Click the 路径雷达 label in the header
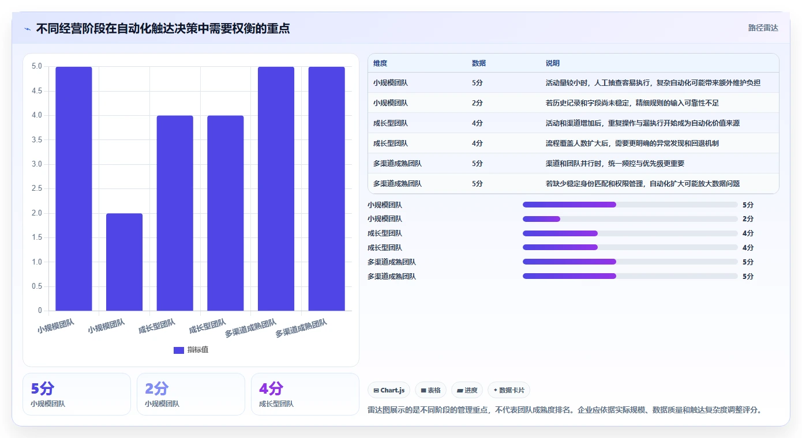 (763, 28)
